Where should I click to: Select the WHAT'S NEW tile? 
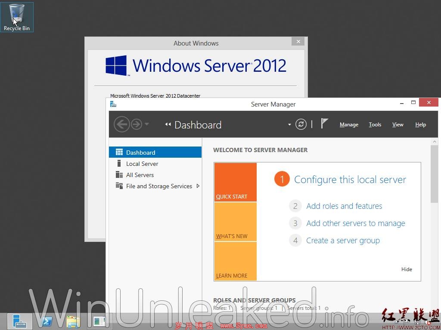(x=236, y=222)
